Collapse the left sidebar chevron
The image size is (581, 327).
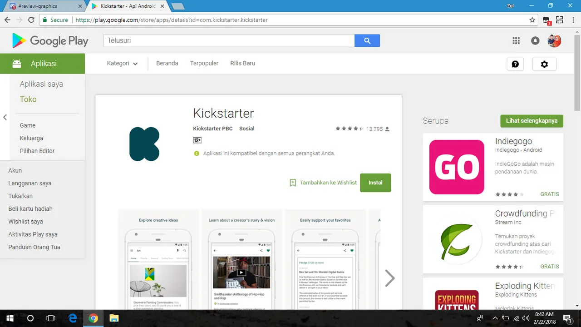[5, 117]
